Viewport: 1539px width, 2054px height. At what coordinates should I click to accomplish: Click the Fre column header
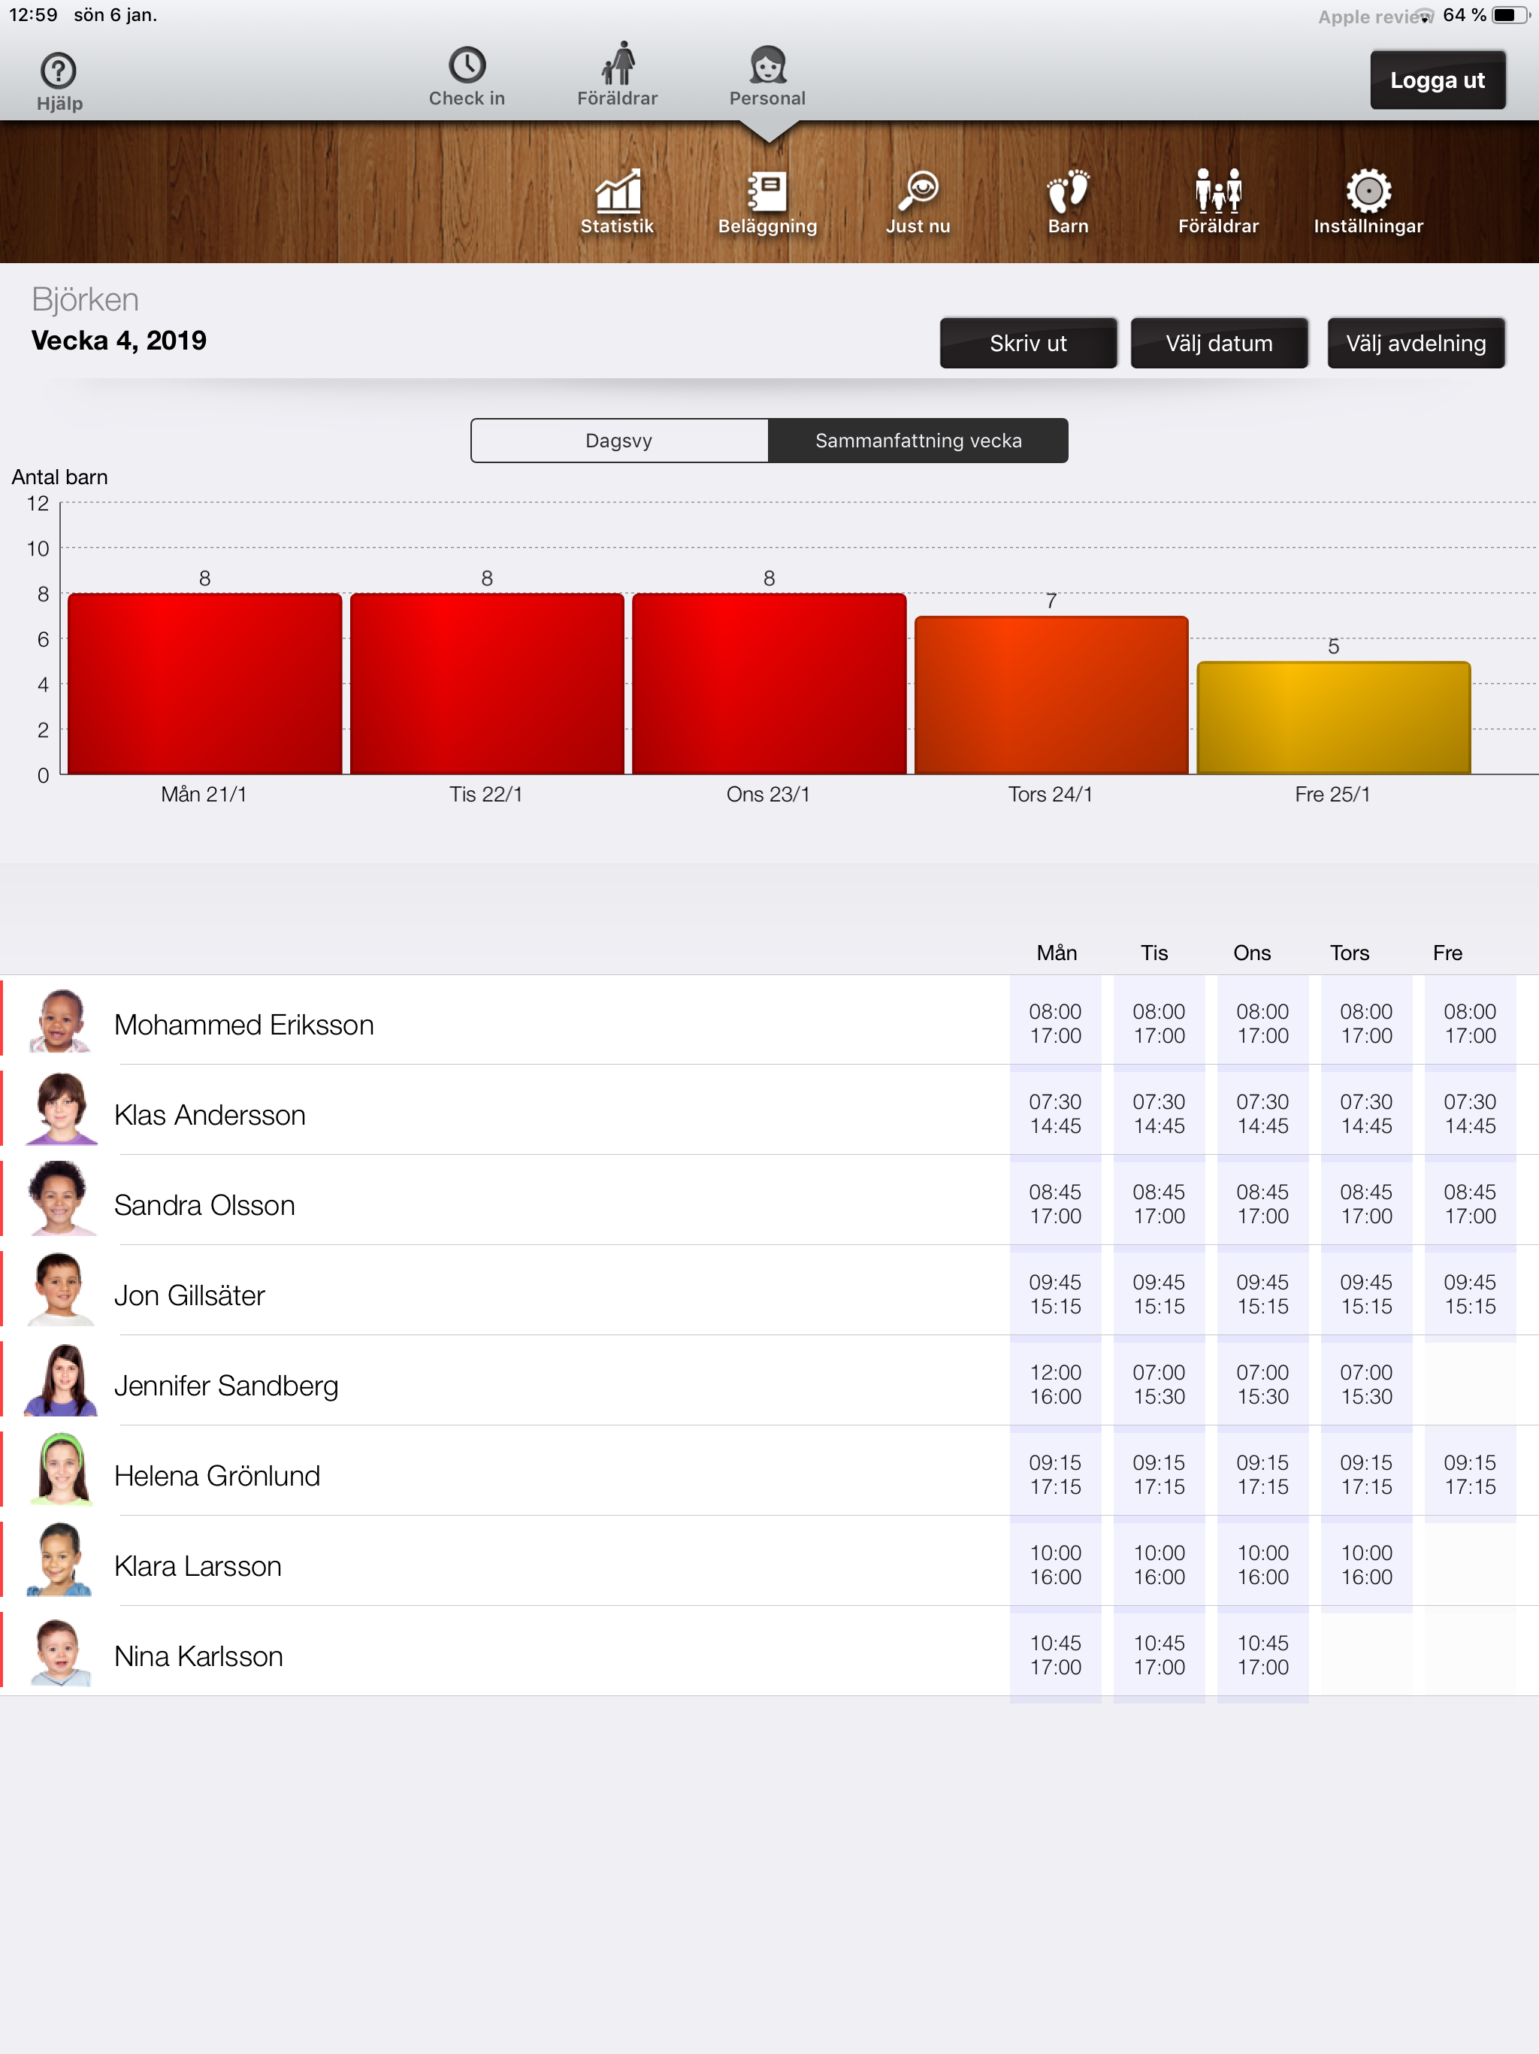pyautogui.click(x=1447, y=953)
